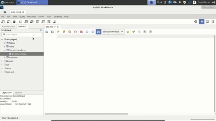Toggle the secondary sidebar visibility
The image size is (216, 121).
tap(213, 22)
